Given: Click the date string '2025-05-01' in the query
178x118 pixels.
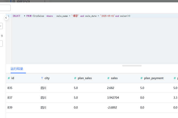Looking at the screenshot, I should tap(108, 16).
